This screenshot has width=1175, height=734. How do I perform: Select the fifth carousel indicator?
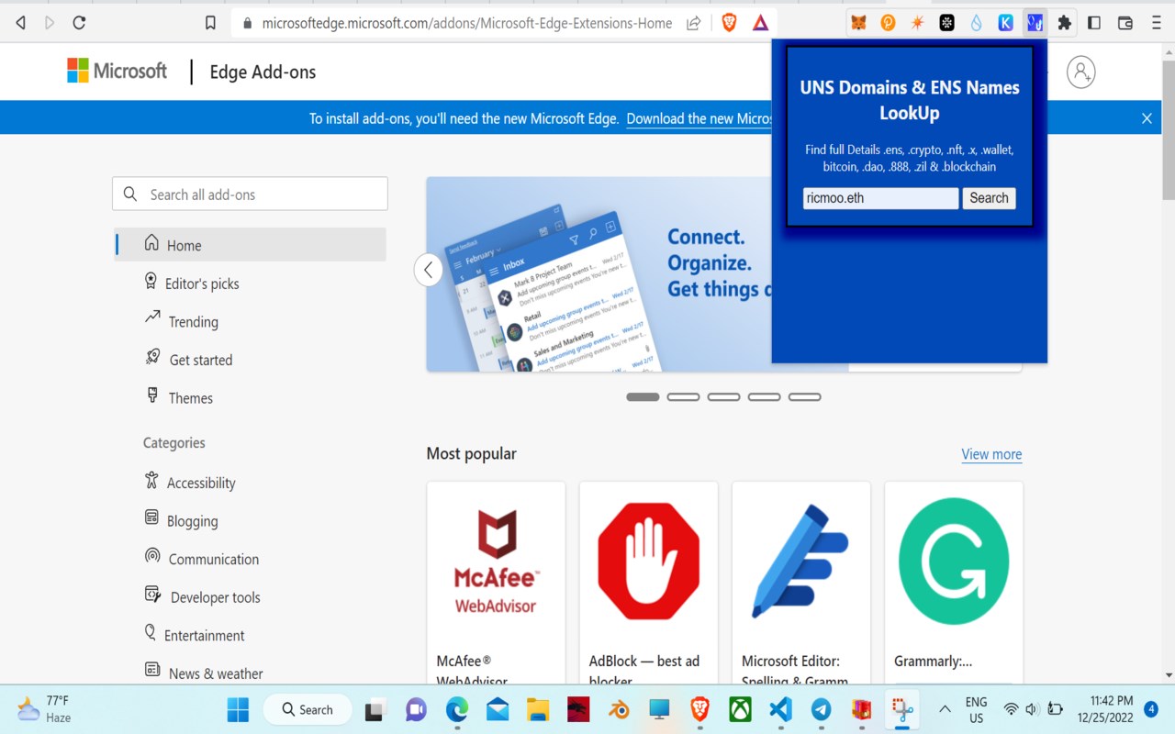point(804,396)
